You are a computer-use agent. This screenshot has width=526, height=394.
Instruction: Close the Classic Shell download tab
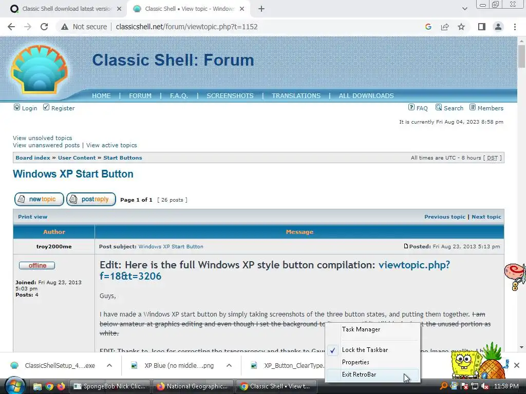click(119, 9)
